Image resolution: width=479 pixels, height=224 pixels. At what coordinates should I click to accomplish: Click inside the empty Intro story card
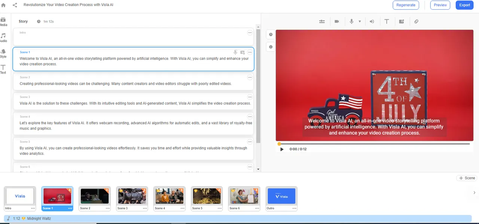point(133,37)
